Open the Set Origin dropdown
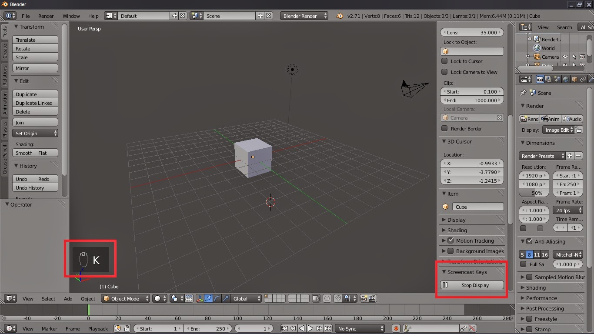The image size is (594, 334). click(x=35, y=134)
